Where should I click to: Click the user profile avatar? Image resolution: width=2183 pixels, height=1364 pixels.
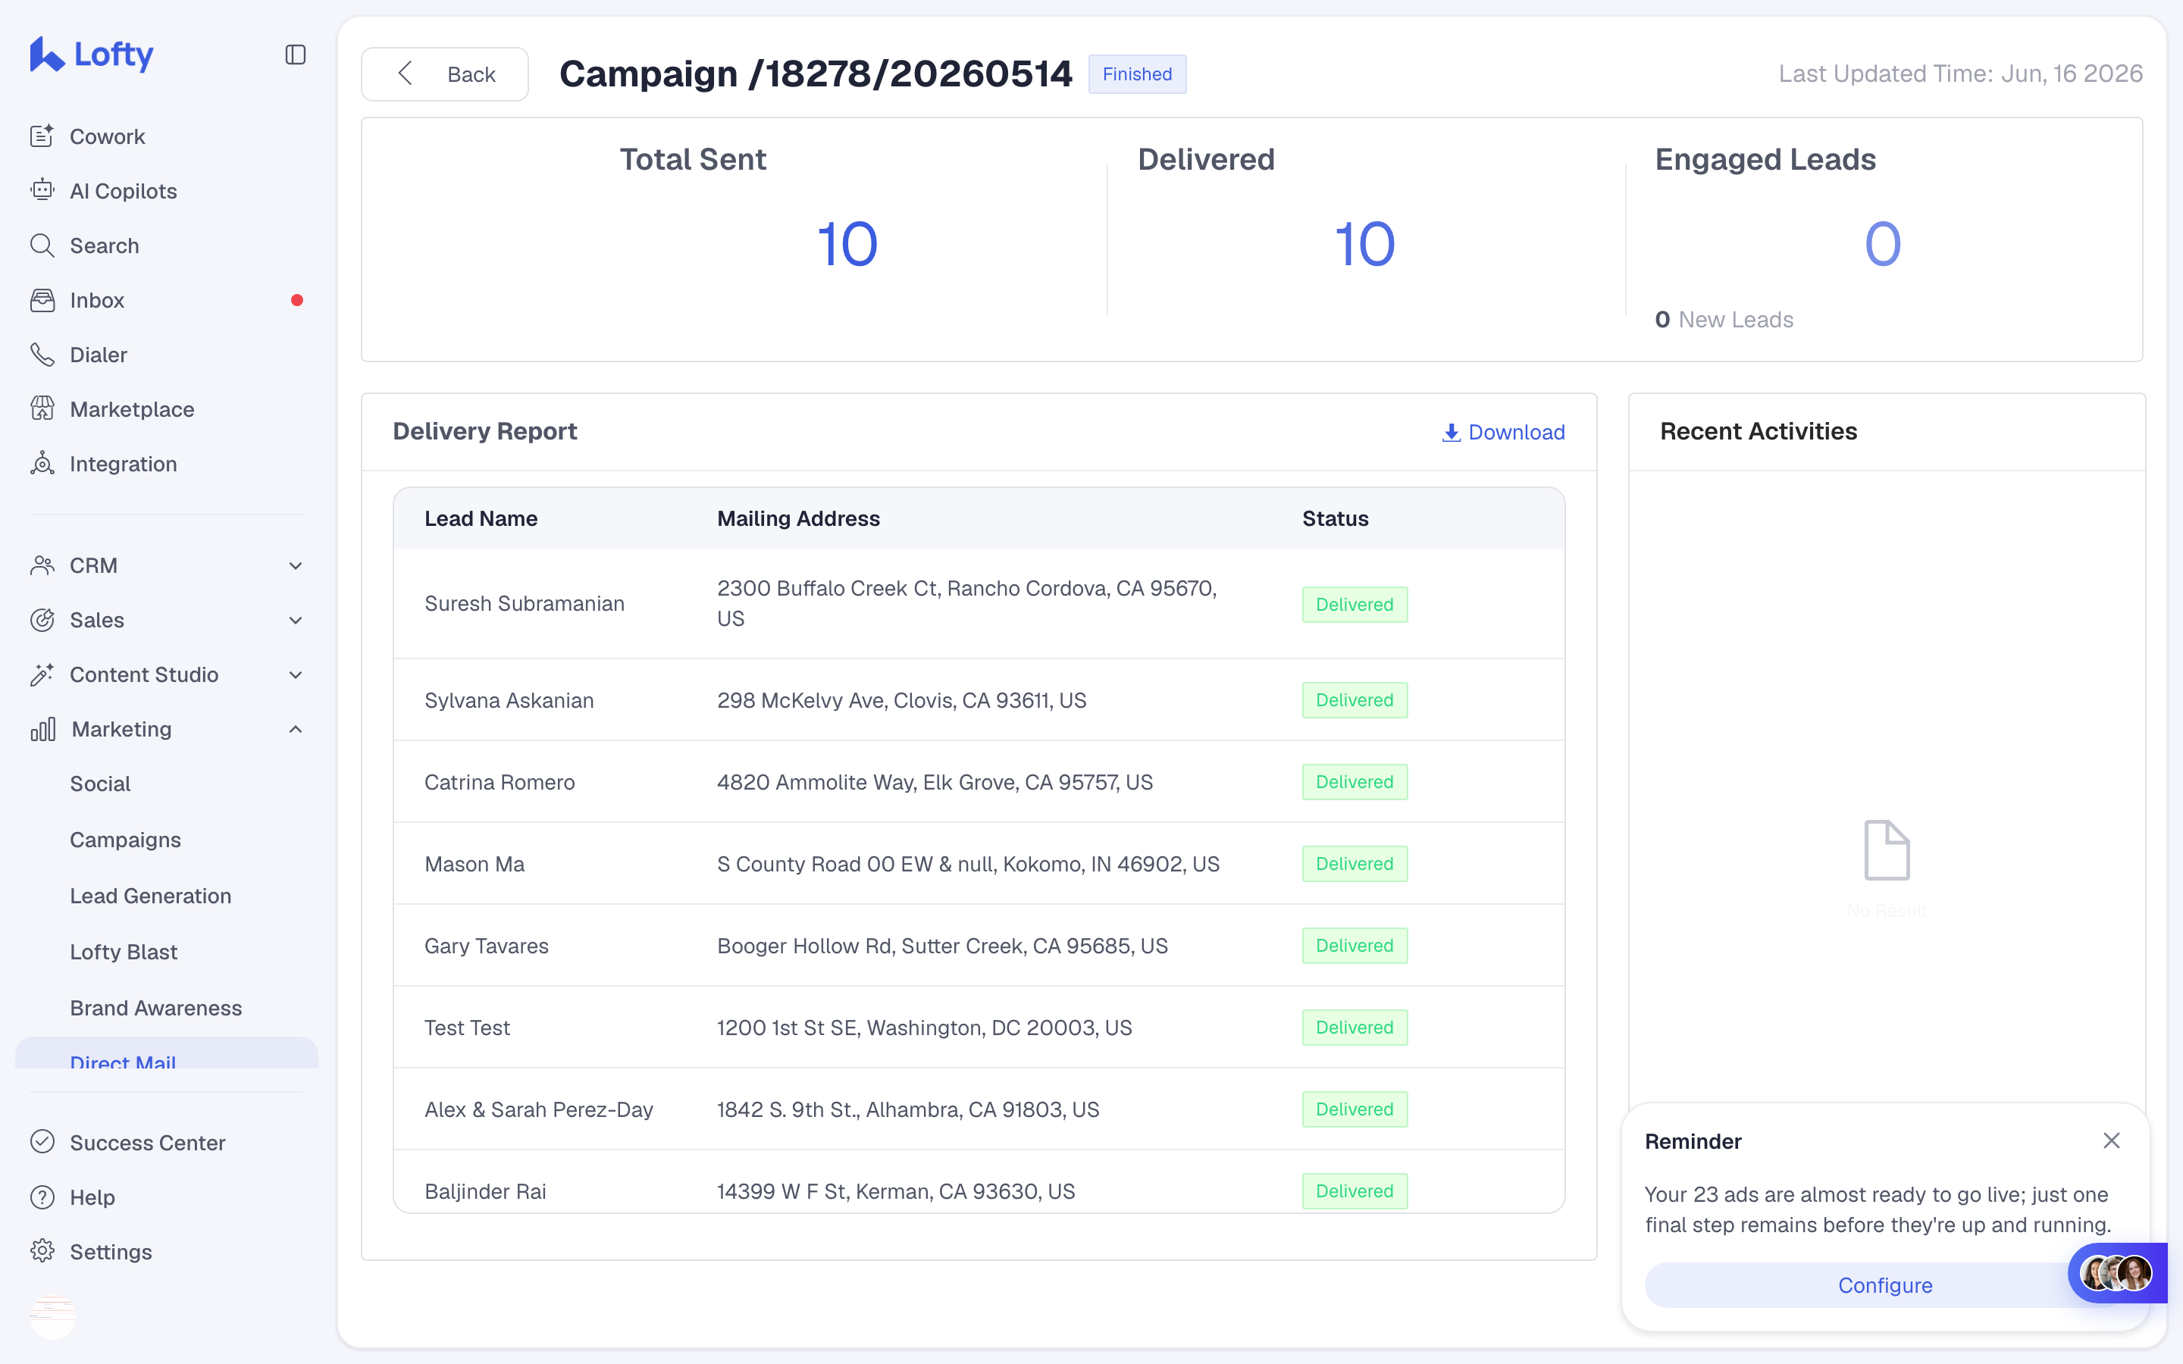53,1316
